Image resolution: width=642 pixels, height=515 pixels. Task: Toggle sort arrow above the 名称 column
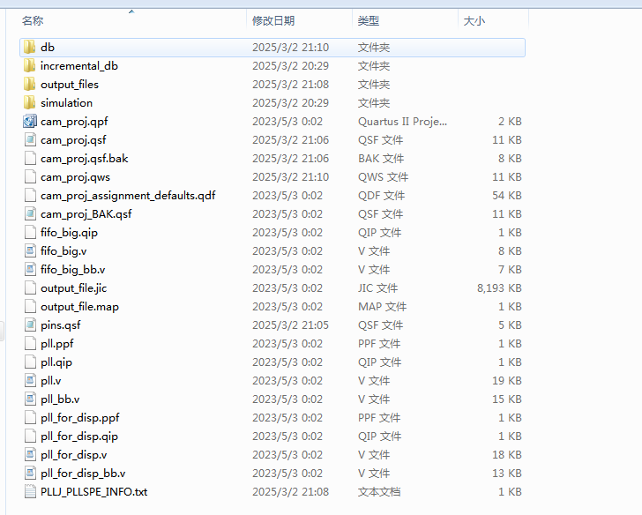click(x=131, y=12)
